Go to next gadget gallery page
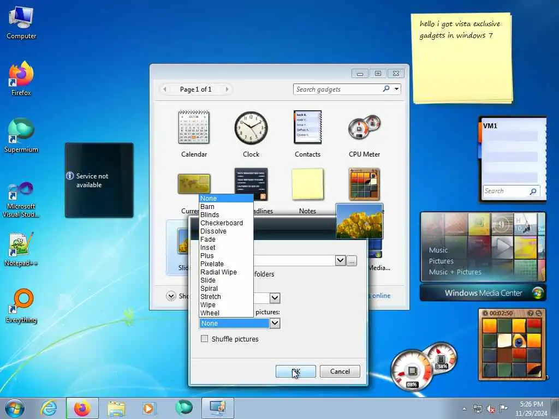 (227, 89)
